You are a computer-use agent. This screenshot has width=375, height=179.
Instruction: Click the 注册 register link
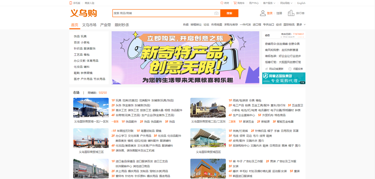[x=279, y=13]
